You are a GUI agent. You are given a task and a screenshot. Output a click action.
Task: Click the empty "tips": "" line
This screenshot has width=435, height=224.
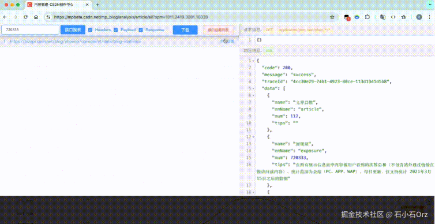(285, 123)
